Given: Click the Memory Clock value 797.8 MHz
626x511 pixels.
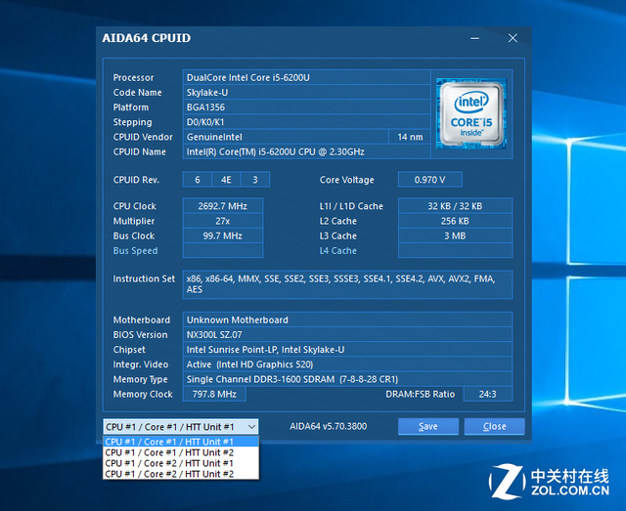Looking at the screenshot, I should tap(214, 394).
